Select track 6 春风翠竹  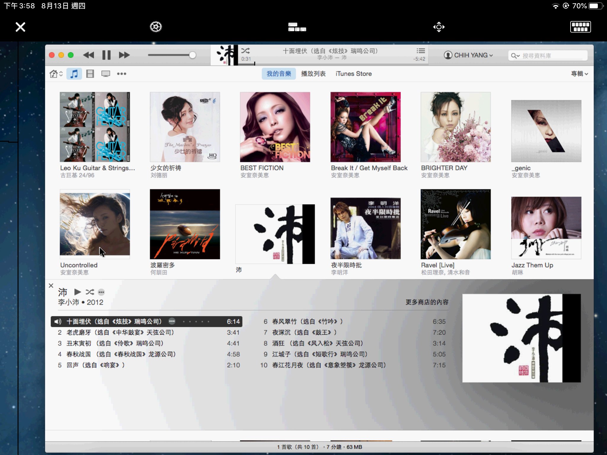pyautogui.click(x=353, y=322)
